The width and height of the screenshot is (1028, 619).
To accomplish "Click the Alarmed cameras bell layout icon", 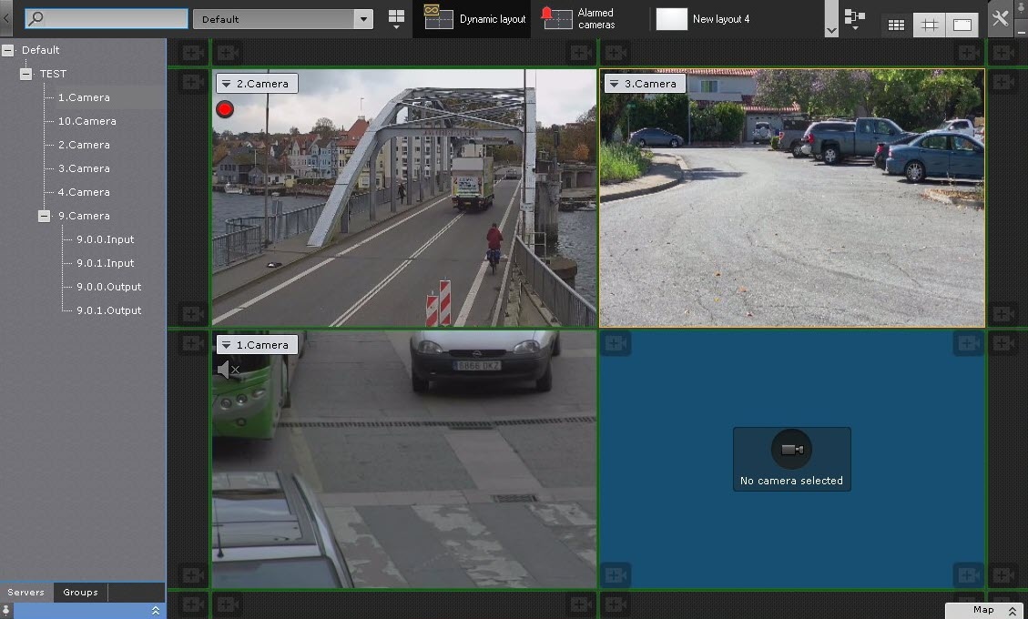I will (x=557, y=19).
